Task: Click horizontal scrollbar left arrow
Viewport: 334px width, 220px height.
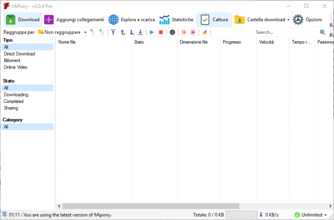Action: point(59,206)
